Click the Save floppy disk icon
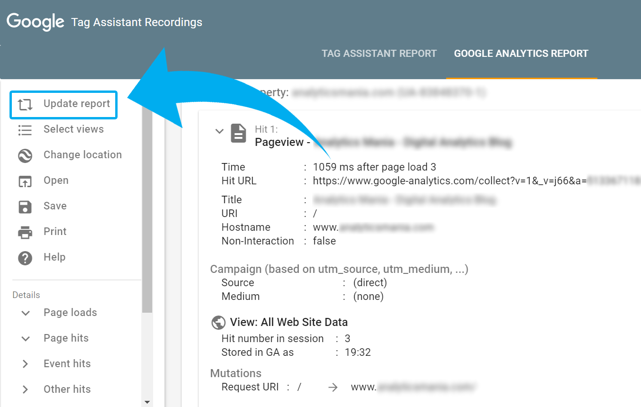 coord(25,207)
